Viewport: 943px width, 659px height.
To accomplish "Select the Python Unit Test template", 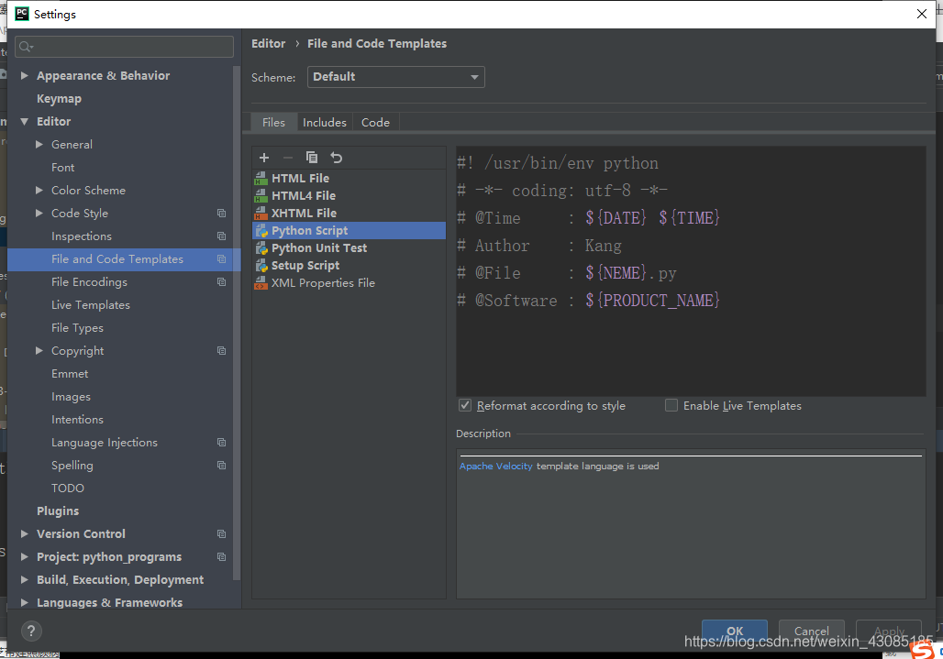I will point(349,248).
